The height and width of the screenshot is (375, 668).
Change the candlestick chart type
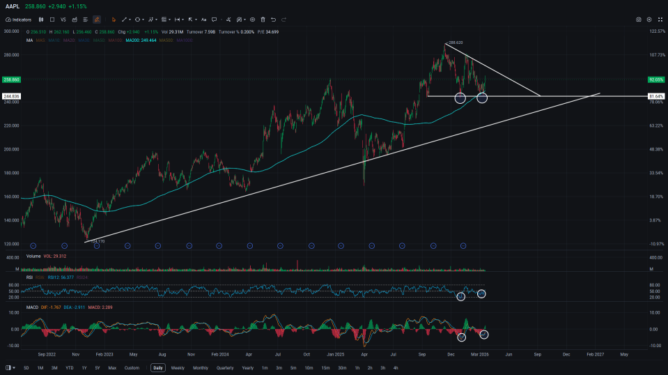click(41, 20)
